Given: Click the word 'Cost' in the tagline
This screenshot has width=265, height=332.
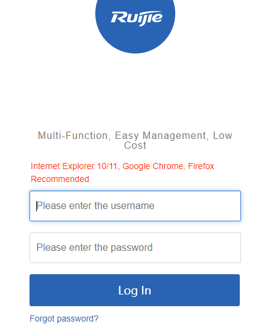Looking at the screenshot, I should [x=135, y=146].
